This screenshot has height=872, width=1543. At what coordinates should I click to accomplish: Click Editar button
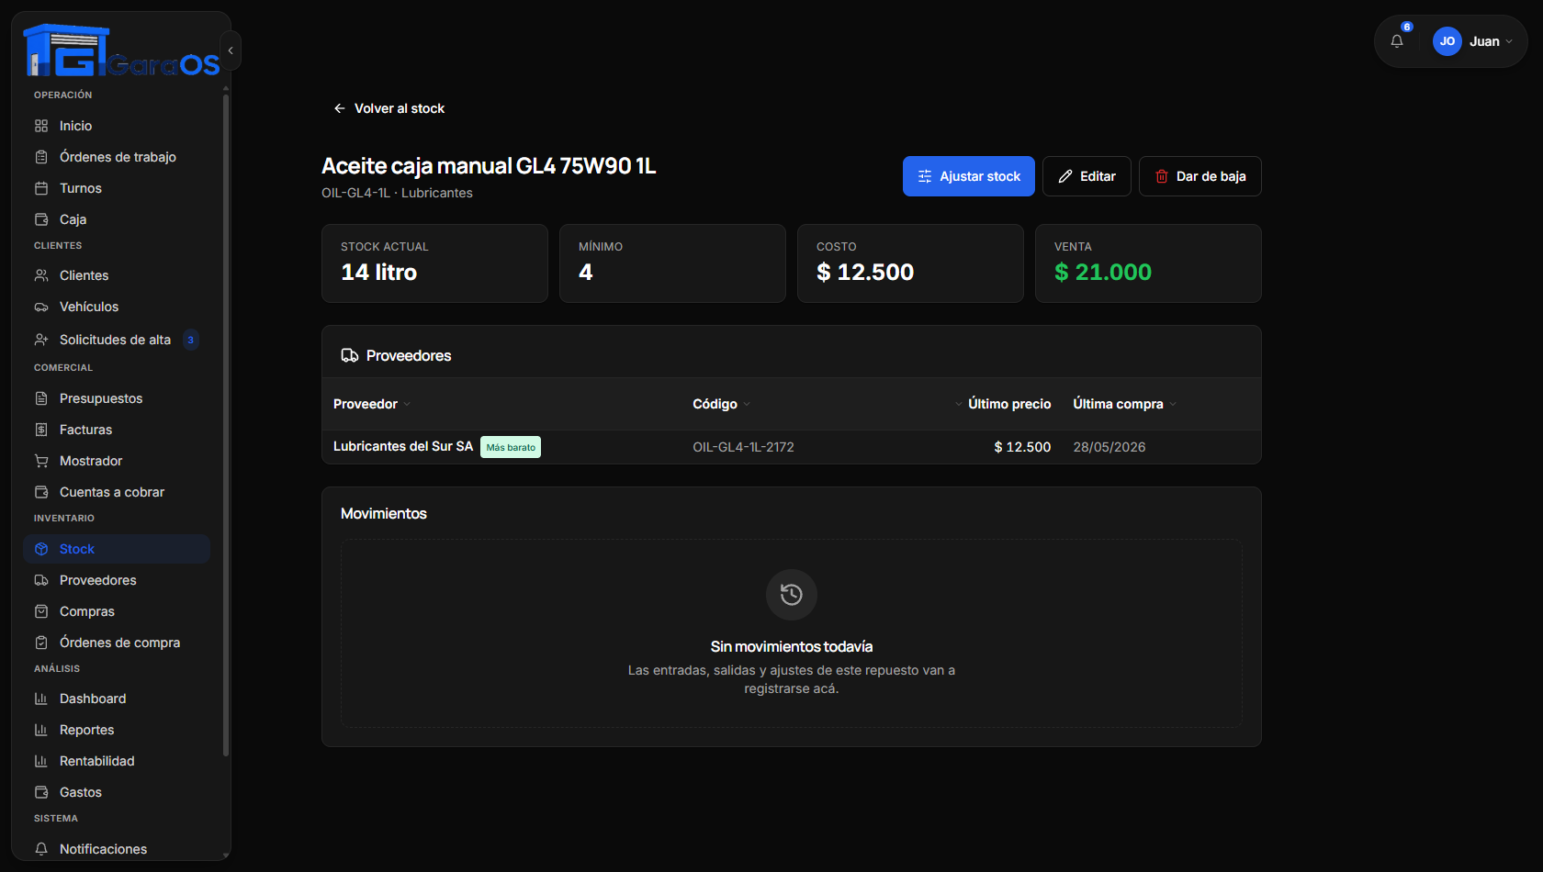point(1087,176)
